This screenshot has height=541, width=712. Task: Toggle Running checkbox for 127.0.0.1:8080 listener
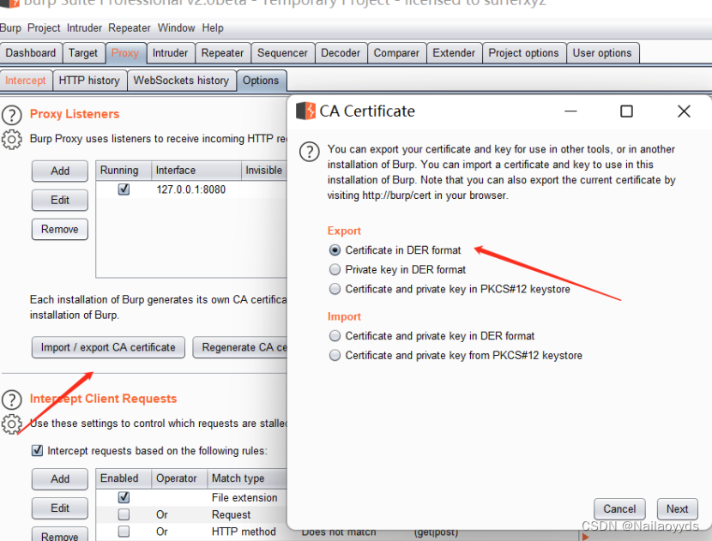click(124, 189)
